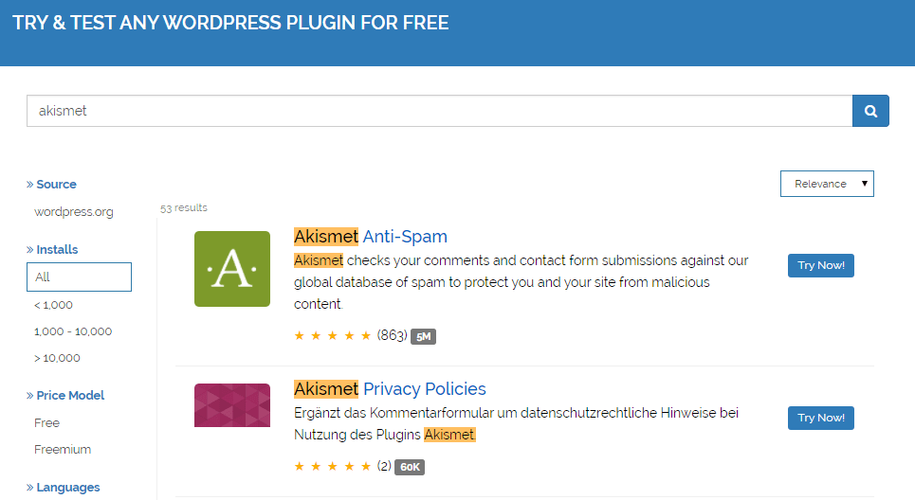Filter by fewer than 1,000 installs
915x500 pixels.
53,305
